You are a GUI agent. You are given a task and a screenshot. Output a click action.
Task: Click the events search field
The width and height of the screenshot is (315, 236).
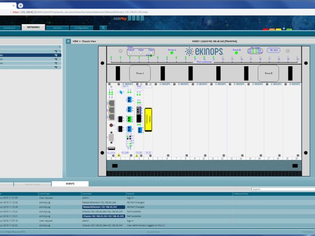pos(283,189)
